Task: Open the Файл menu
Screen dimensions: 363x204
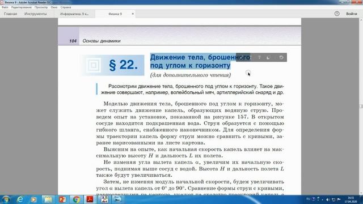Action: click(5, 7)
